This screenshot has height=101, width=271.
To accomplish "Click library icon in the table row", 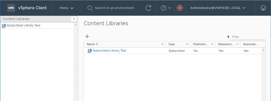I will click(90, 51).
